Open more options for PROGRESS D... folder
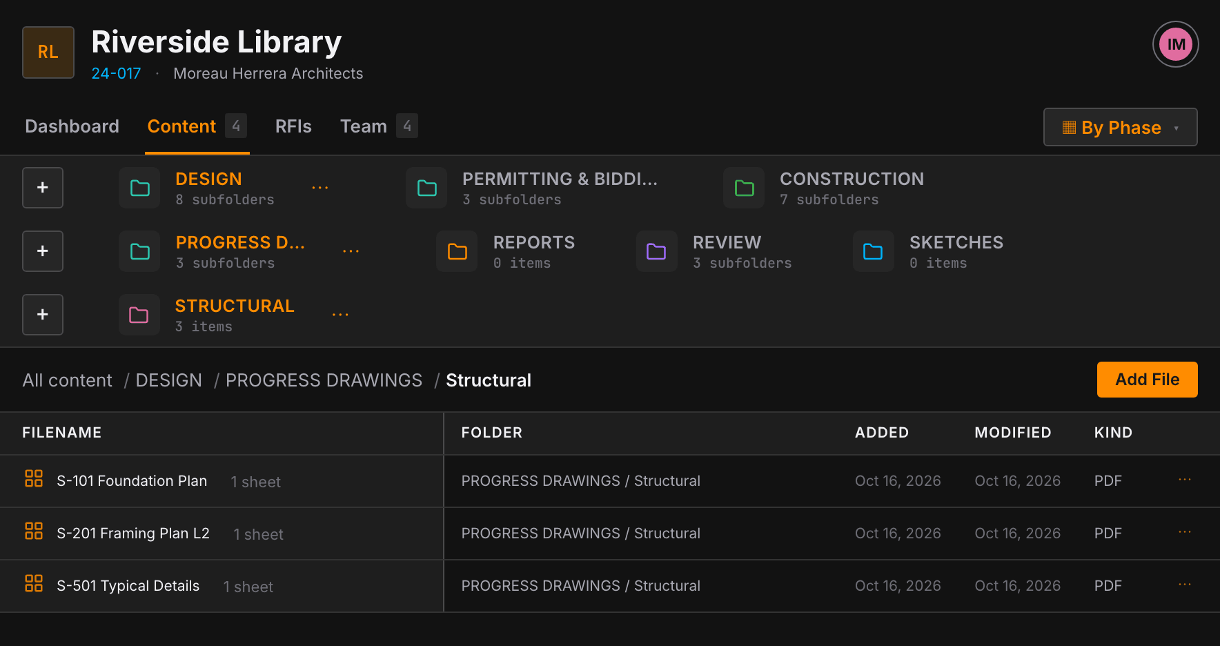The image size is (1220, 646). click(x=351, y=251)
